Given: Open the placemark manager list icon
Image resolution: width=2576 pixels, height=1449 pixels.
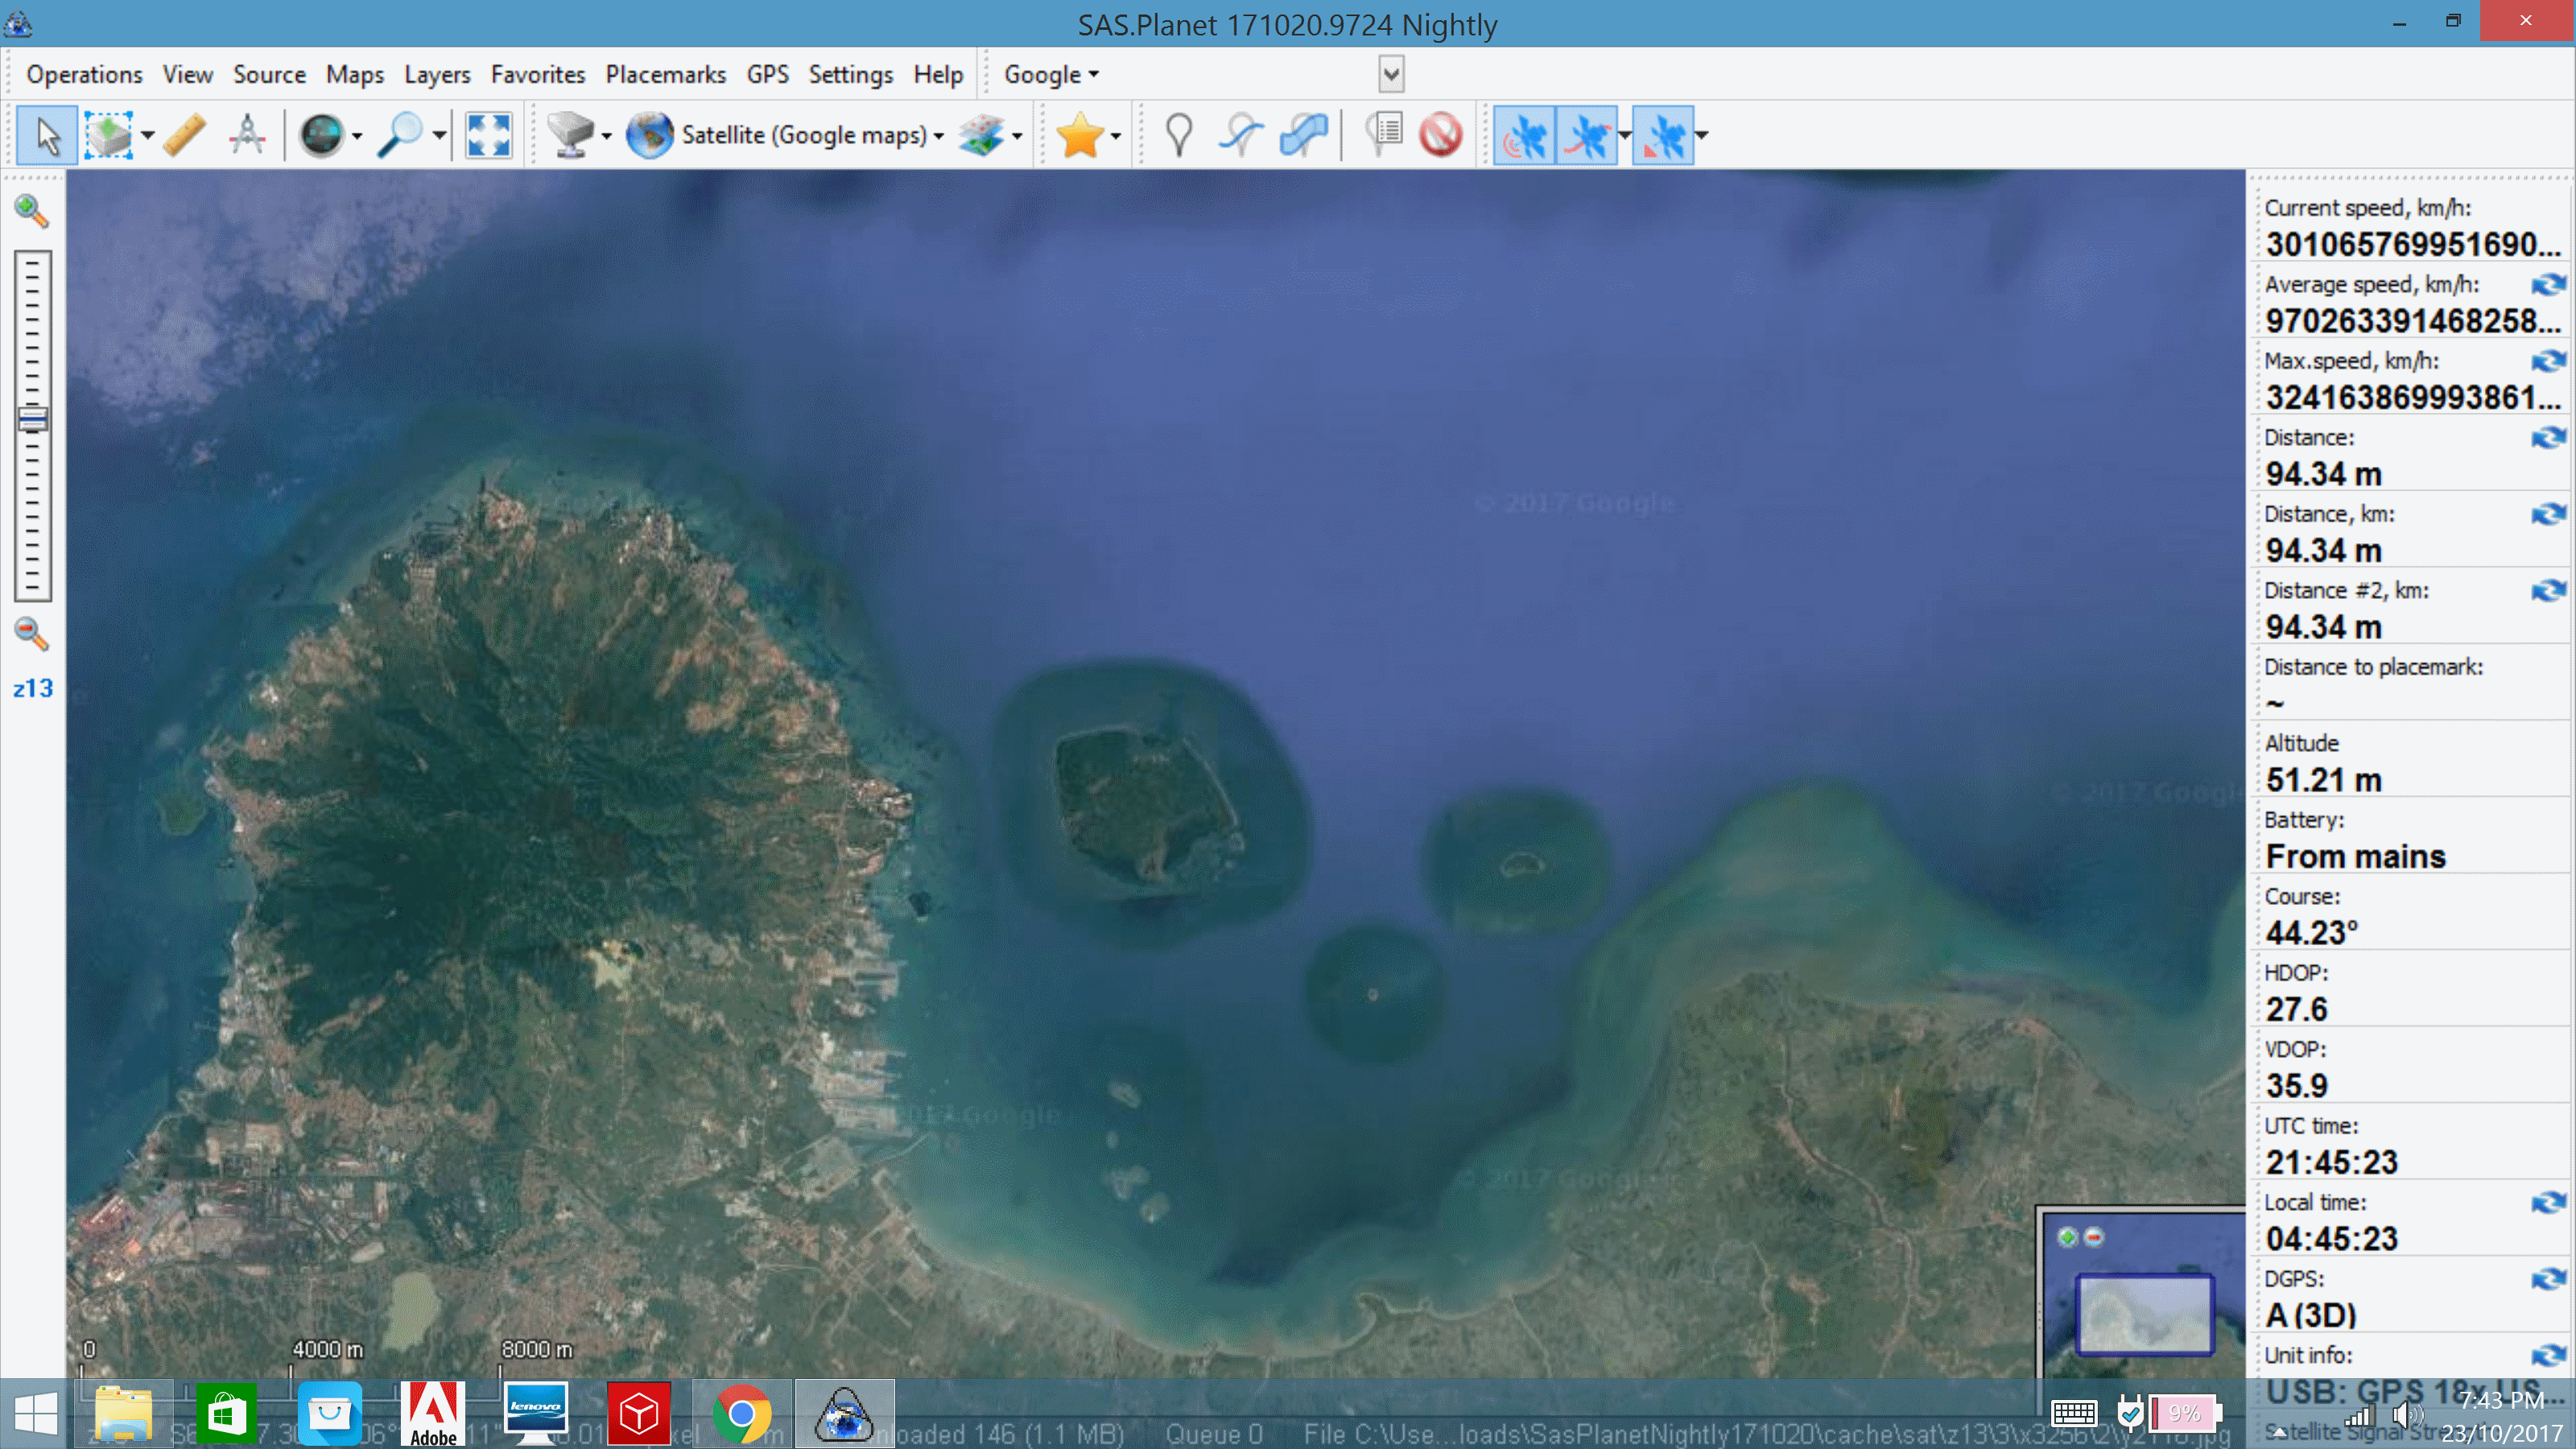Looking at the screenshot, I should coord(1384,135).
